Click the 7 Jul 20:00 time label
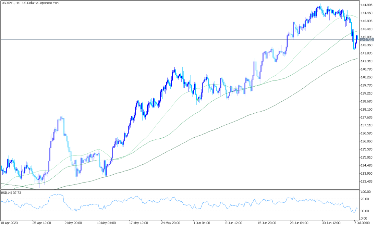This screenshot has width=377, height=226. click(x=363, y=223)
